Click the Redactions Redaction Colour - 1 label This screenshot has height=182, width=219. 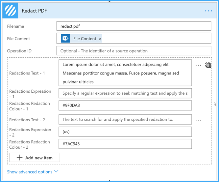(x=30, y=106)
